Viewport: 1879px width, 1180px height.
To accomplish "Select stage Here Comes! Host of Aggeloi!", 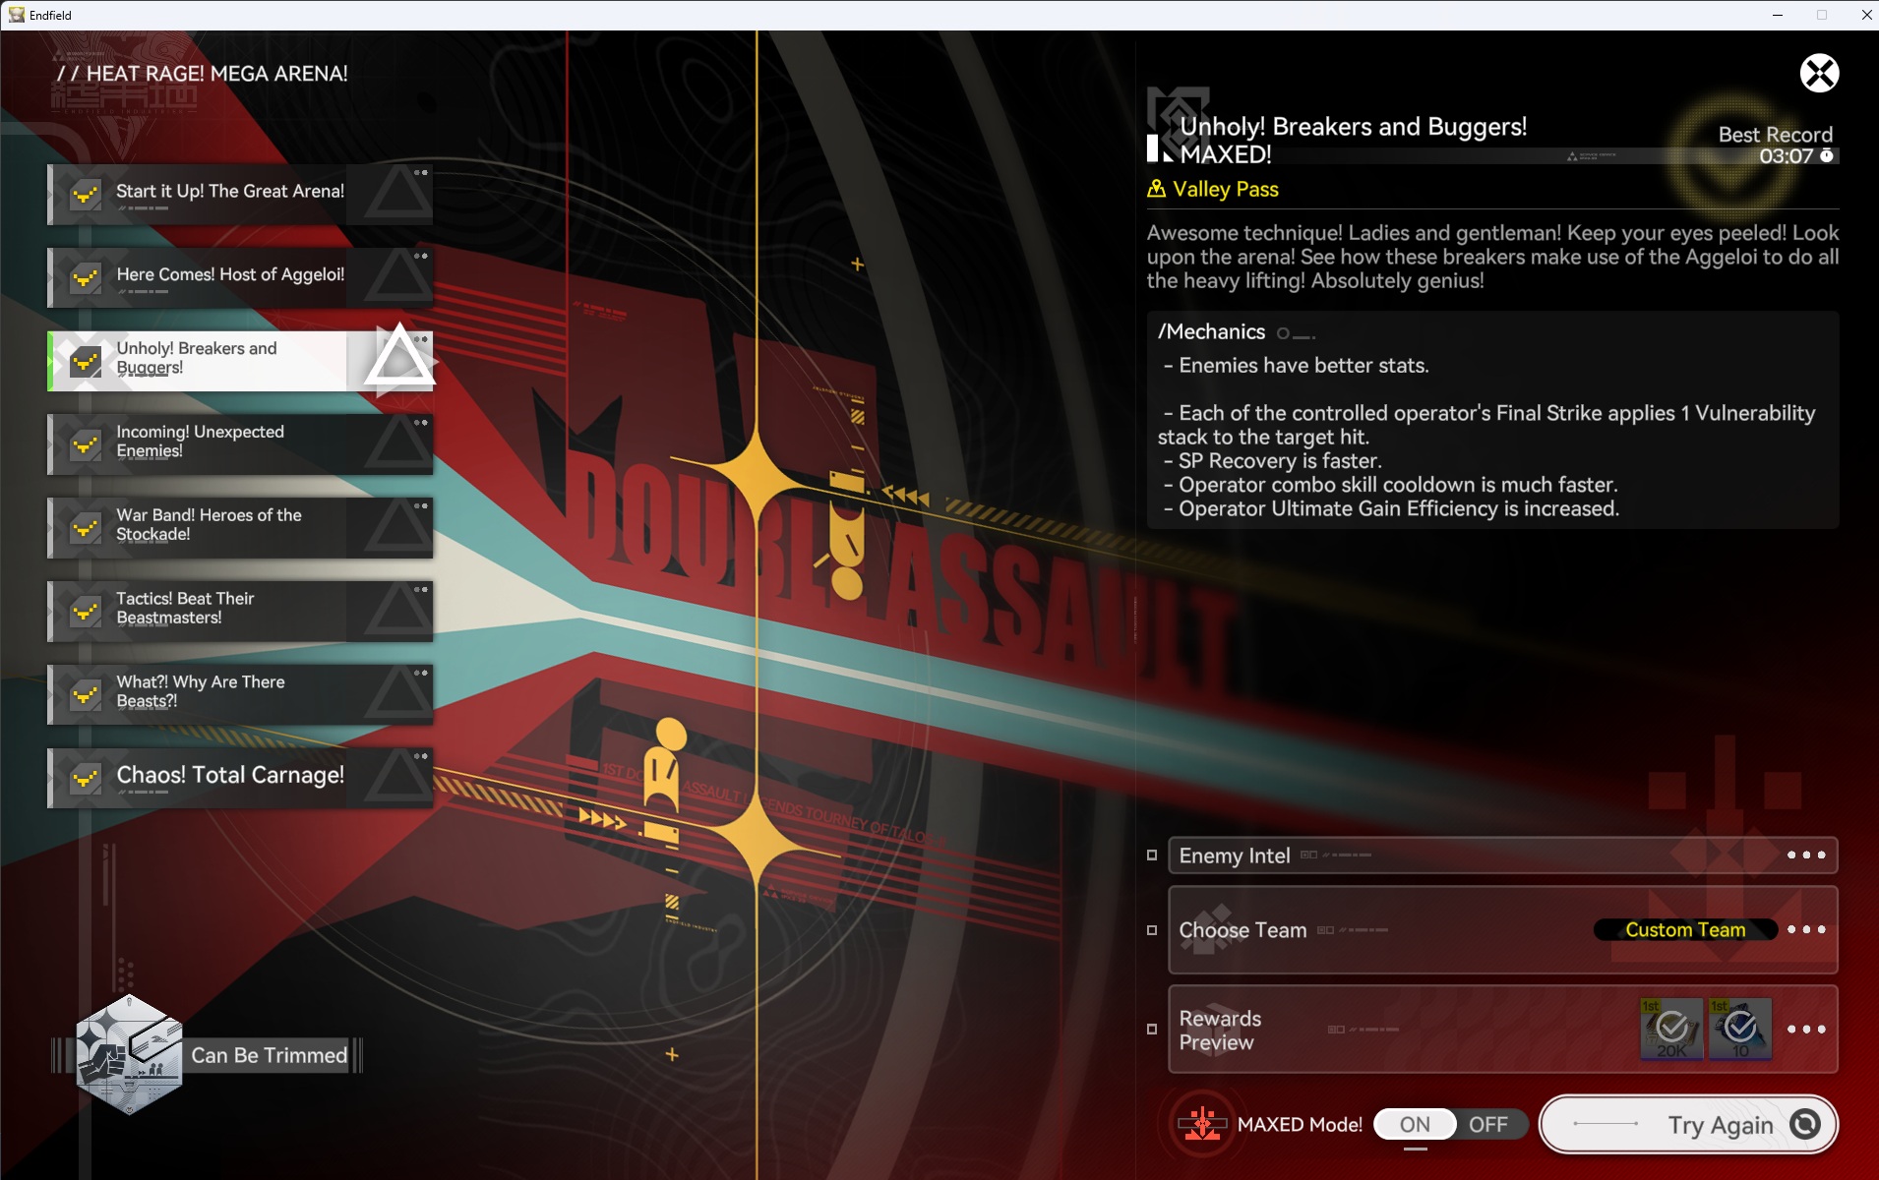I will [240, 277].
